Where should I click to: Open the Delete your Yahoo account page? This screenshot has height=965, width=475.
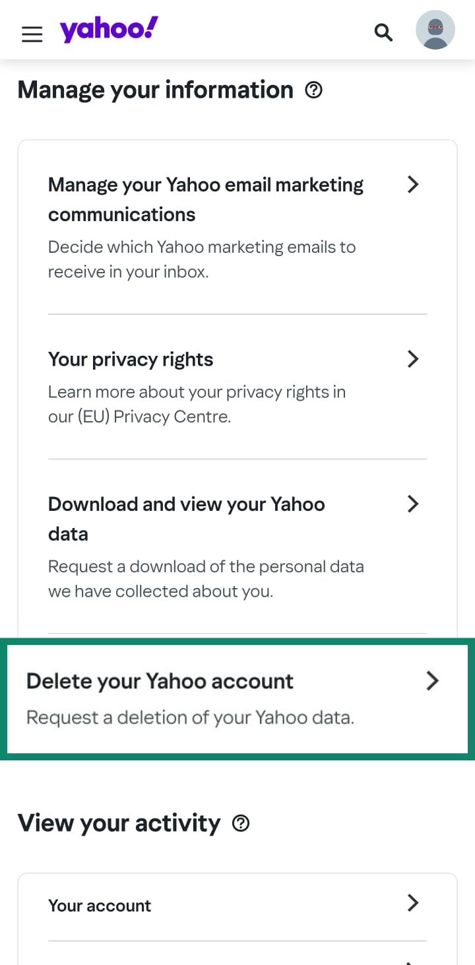160,681
